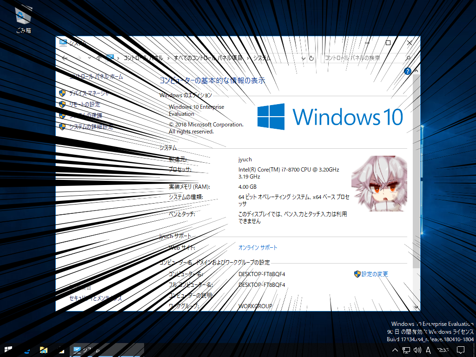Open the Start menu
This screenshot has height=357, width=476.
[8, 350]
